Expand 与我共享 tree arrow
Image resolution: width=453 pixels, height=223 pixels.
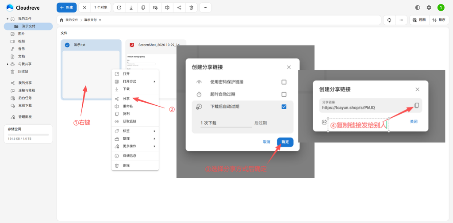pyautogui.click(x=8, y=64)
